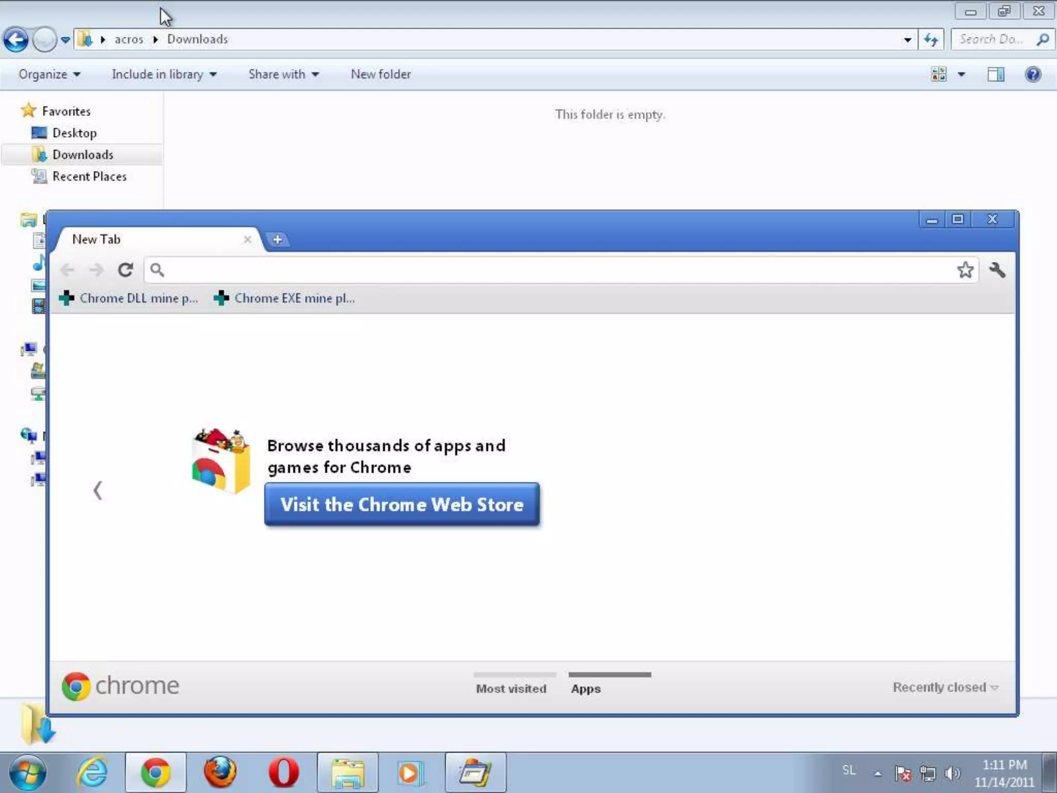Click the New folder button
This screenshot has height=793, width=1057.
(381, 74)
